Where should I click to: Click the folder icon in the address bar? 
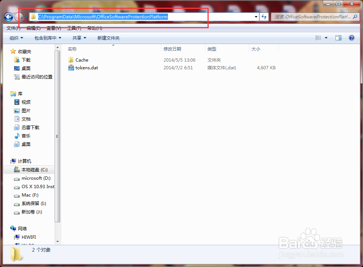(x=33, y=17)
